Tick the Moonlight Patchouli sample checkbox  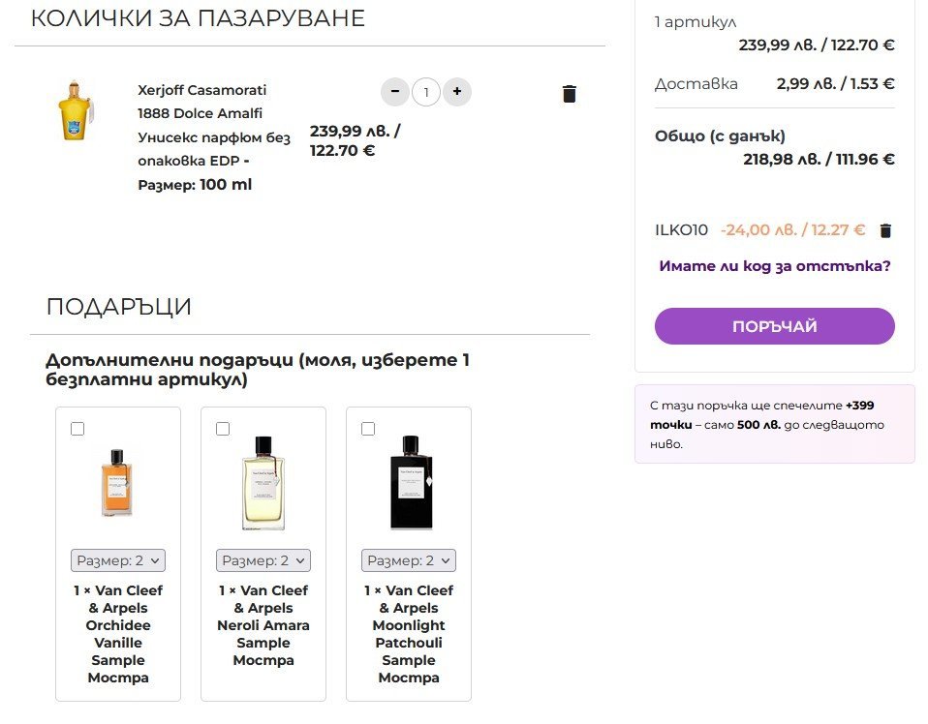pos(368,429)
